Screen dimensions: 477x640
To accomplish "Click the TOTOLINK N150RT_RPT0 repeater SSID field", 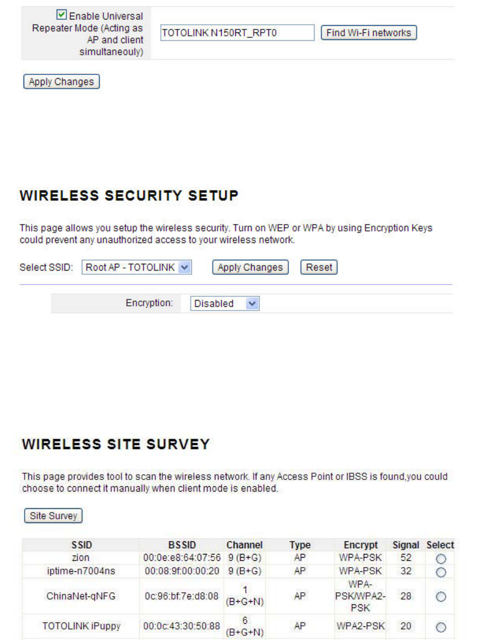I will tap(237, 33).
